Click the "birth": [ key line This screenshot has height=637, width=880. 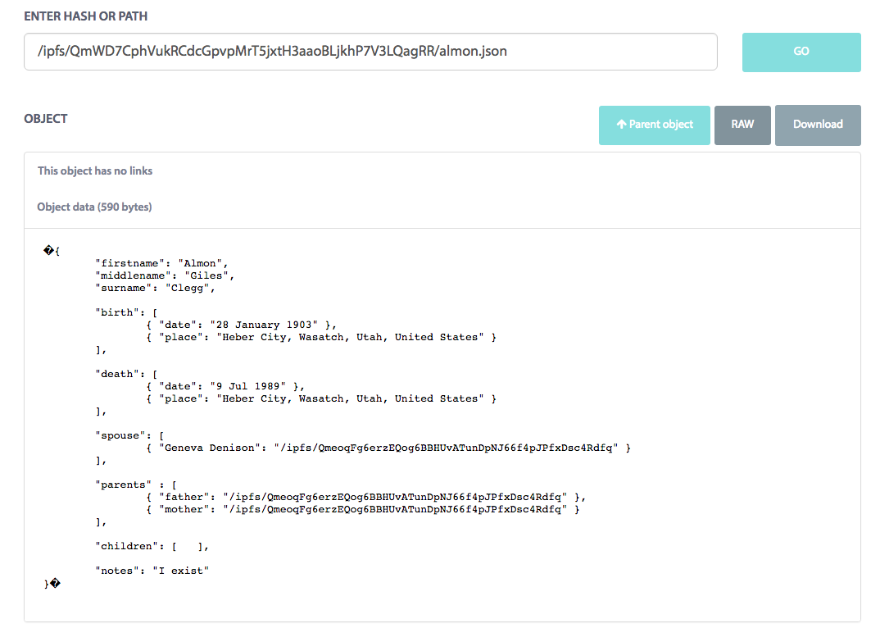127,312
